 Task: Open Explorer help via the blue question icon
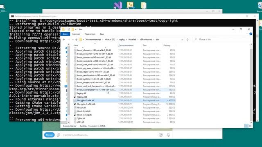[x=251, y=34]
